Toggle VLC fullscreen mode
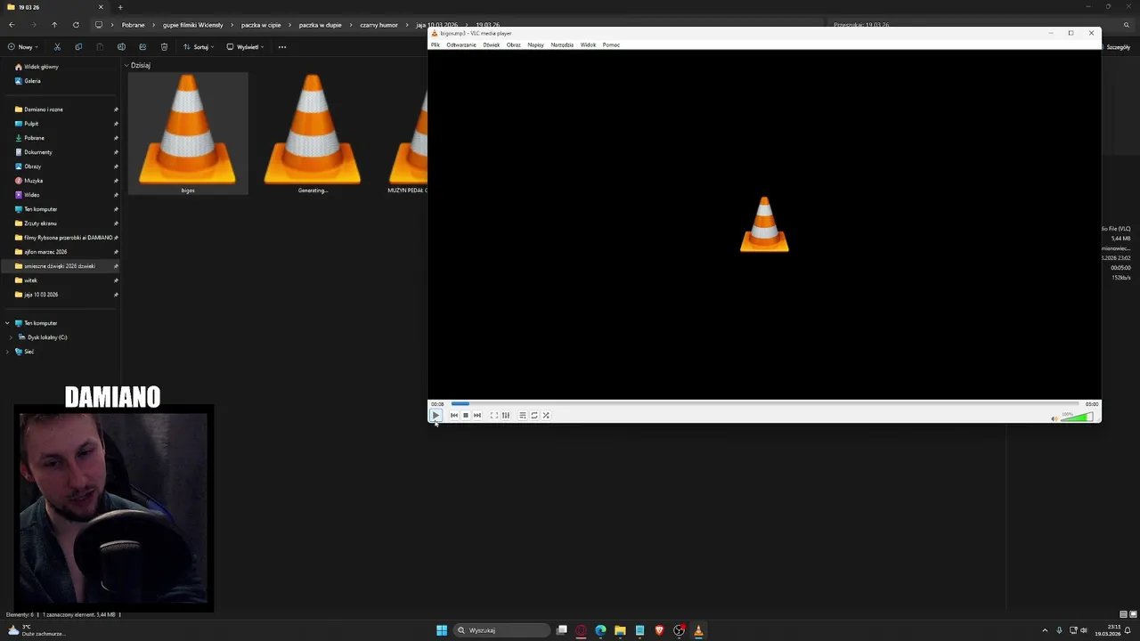The height and width of the screenshot is (641, 1140). coord(494,415)
